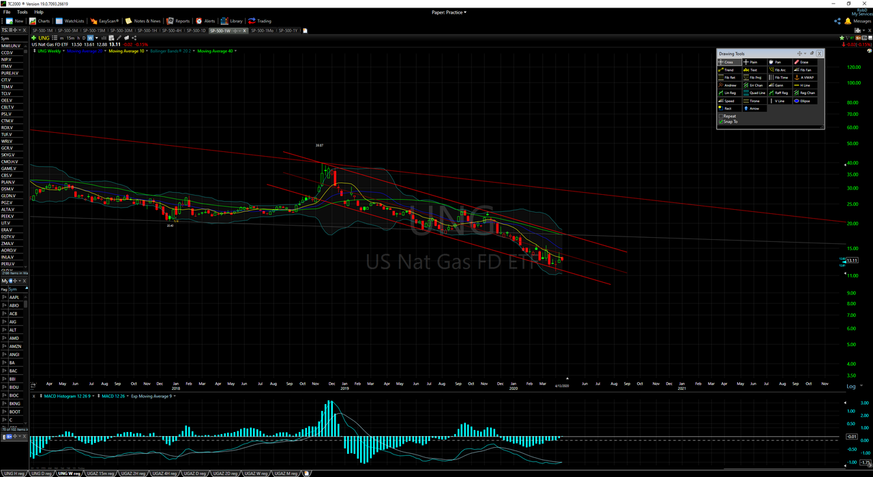Select the Fib Fan tool
The height and width of the screenshot is (477, 873).
tap(804, 70)
